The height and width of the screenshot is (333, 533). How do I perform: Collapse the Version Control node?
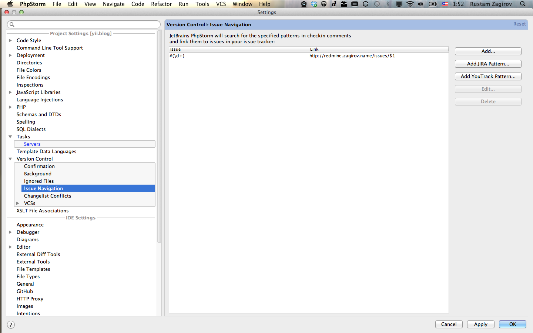click(10, 159)
